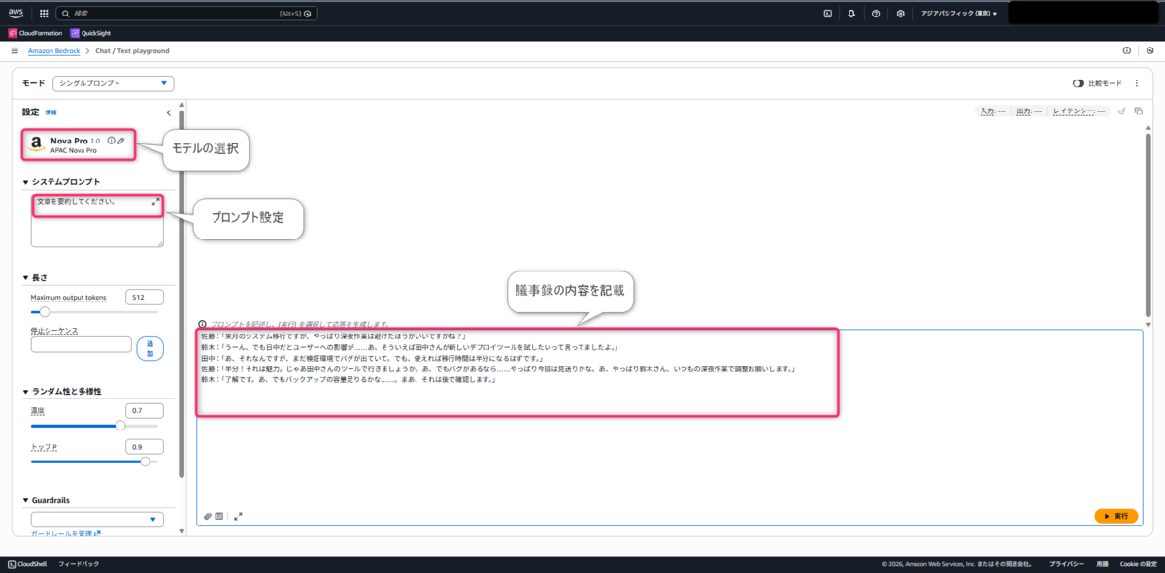Open the AWS services grid menu
The width and height of the screenshot is (1165, 573).
click(x=44, y=14)
